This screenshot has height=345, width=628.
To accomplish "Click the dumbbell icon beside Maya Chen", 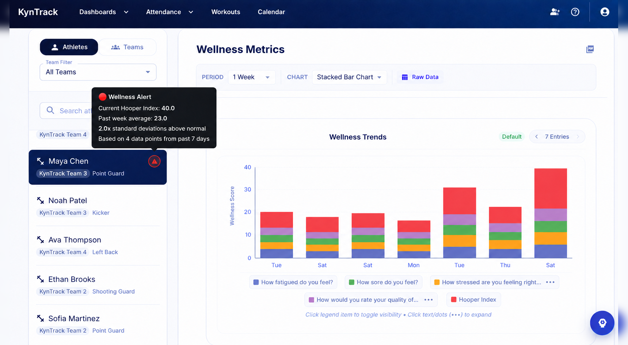I will click(x=41, y=161).
